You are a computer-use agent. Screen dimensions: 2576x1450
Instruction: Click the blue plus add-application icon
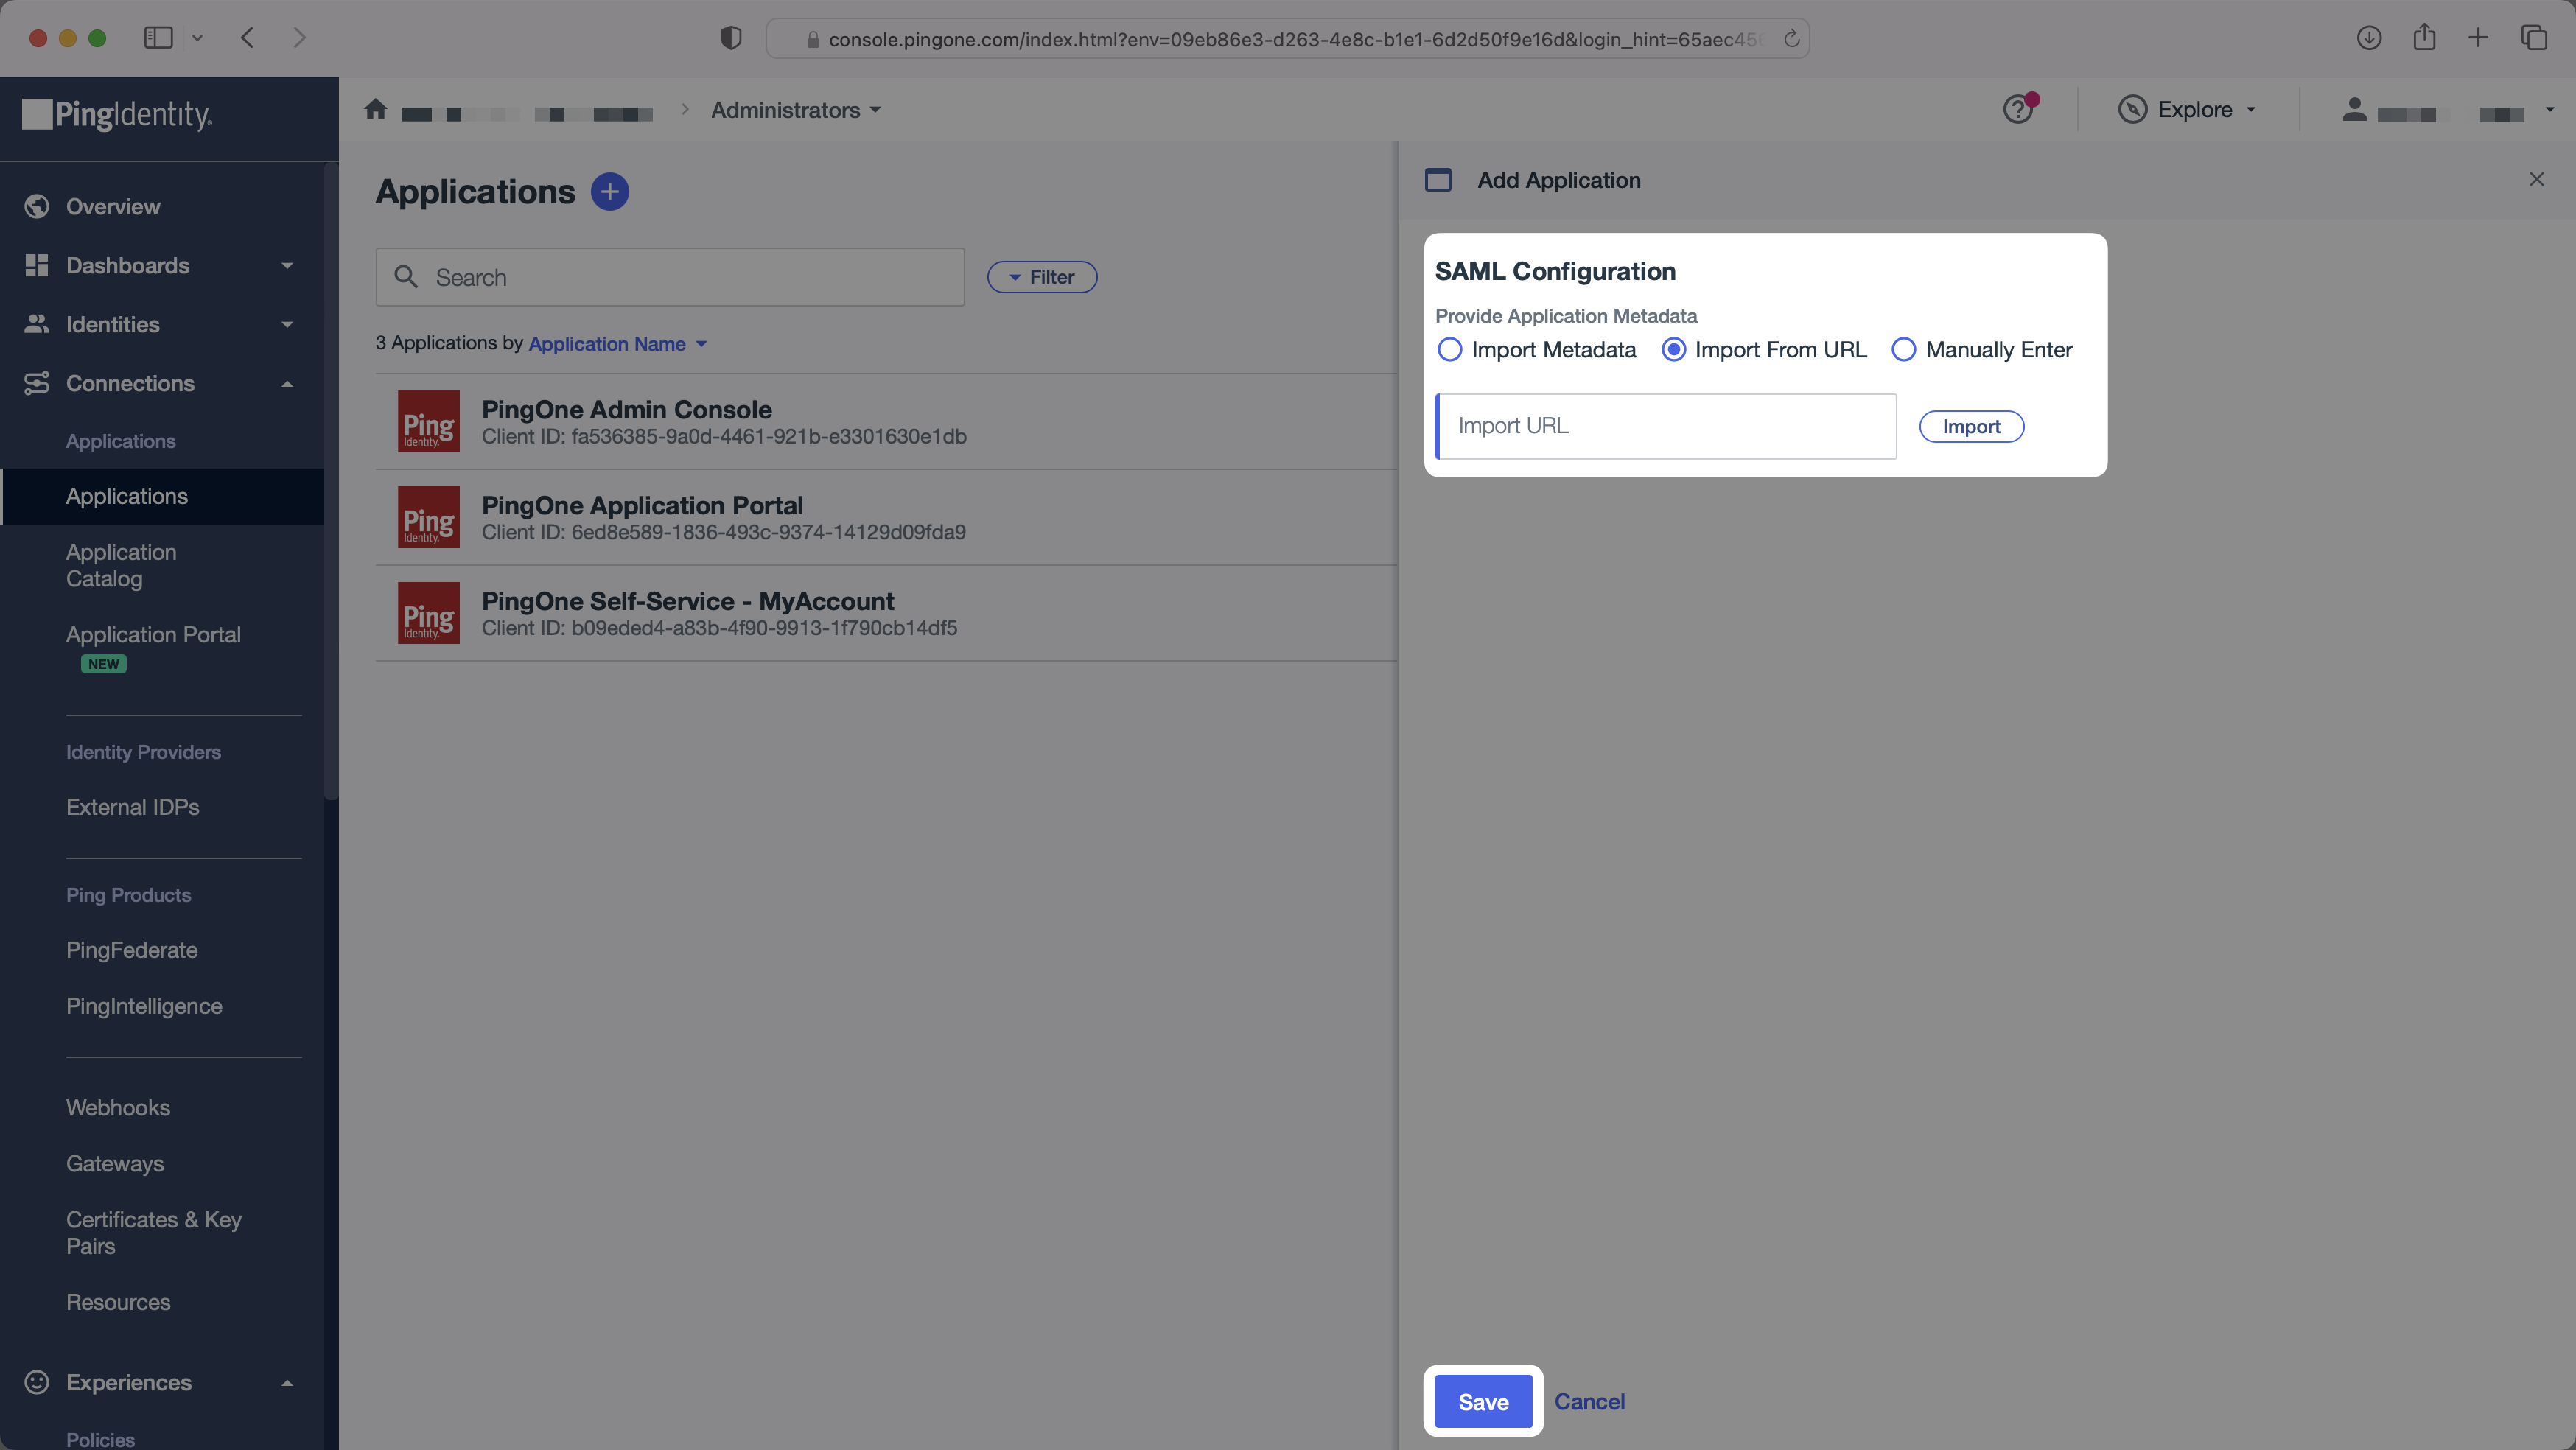tap(609, 191)
